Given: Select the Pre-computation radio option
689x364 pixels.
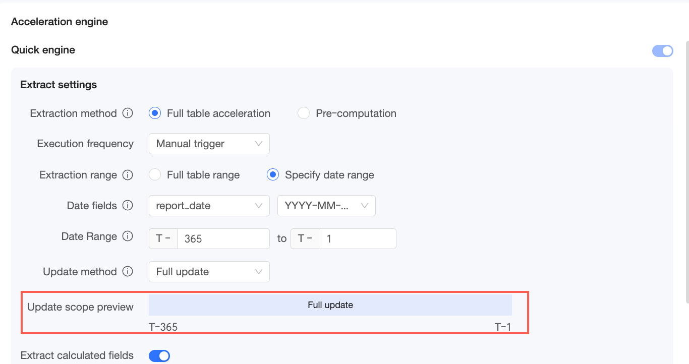Looking at the screenshot, I should coord(304,113).
